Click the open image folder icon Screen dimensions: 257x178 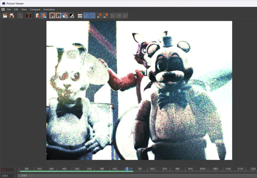click(5, 16)
